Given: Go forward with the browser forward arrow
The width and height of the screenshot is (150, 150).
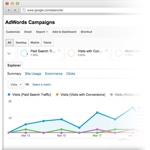Looking at the screenshot, I should click(15, 10).
